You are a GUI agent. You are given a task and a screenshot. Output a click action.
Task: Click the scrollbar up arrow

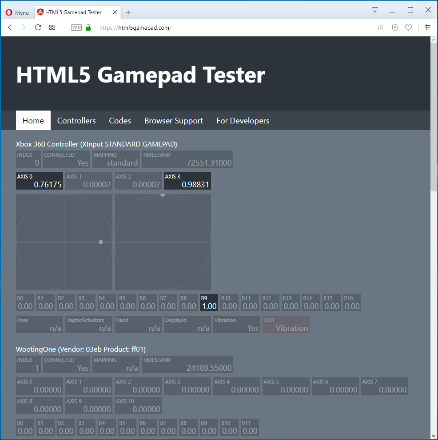pos(434,40)
